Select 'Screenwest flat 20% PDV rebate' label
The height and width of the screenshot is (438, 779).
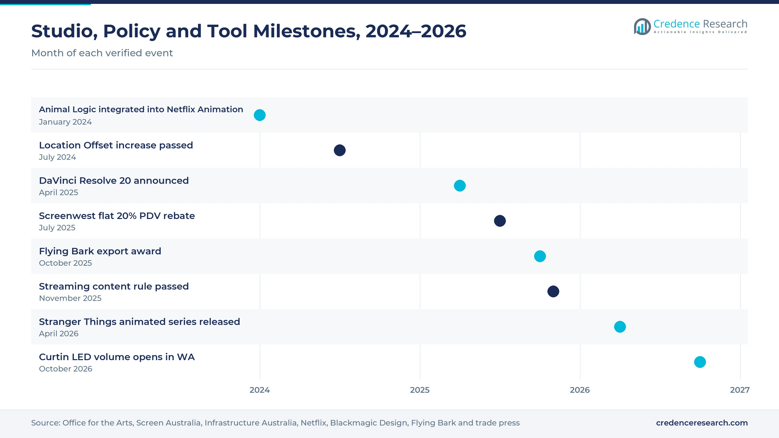[x=117, y=216]
